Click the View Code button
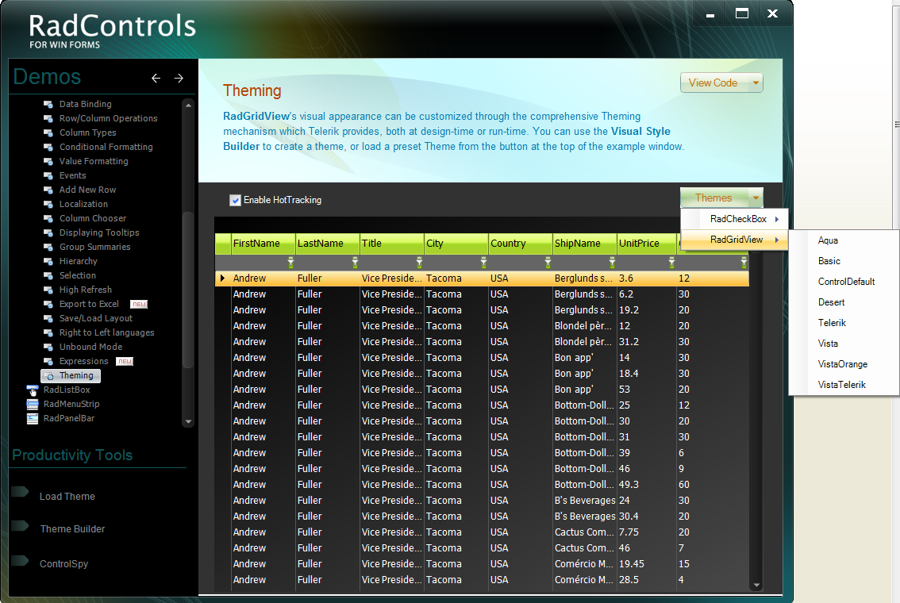Viewport: 900px width, 603px height. tap(714, 83)
